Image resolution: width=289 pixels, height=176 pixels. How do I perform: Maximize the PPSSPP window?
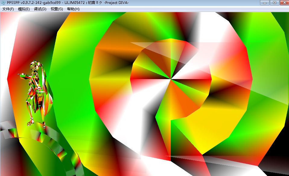pyautogui.click(x=275, y=3)
